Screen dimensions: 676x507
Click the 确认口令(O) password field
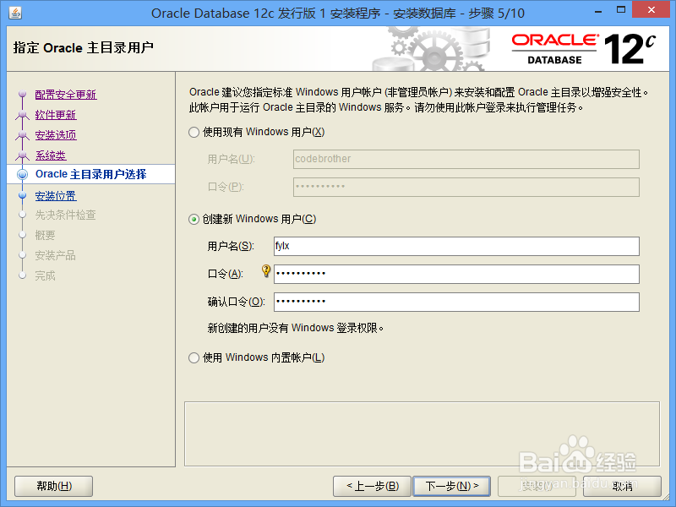coord(456,303)
